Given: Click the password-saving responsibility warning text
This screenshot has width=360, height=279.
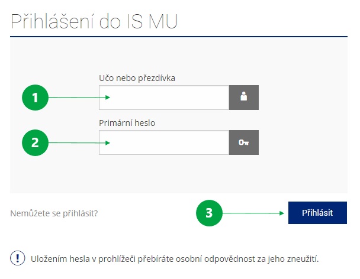Looking at the screenshot, I should coord(178,259).
